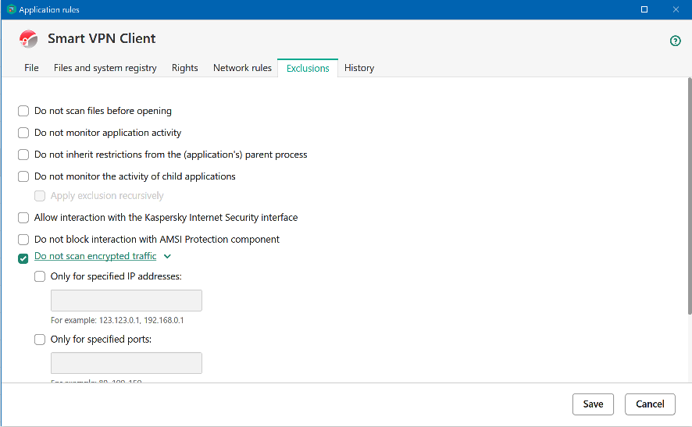This screenshot has height=427, width=692.
Task: Enable 'Only for specified ports' option
Action: pos(40,340)
